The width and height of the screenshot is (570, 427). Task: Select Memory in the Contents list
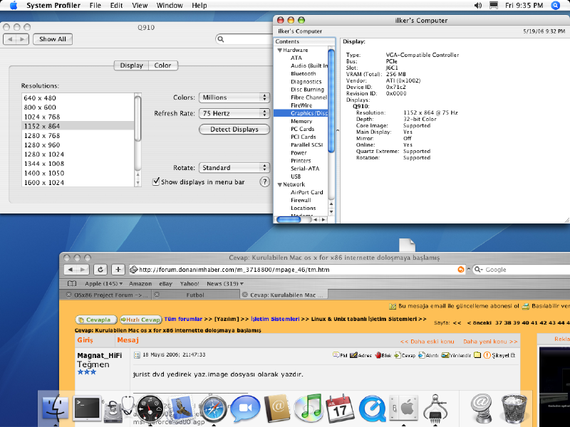pos(301,121)
